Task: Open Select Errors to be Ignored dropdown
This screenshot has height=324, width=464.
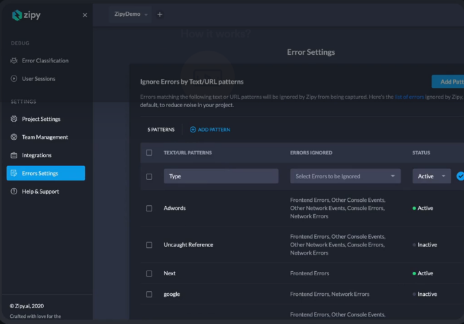Action: (345, 176)
